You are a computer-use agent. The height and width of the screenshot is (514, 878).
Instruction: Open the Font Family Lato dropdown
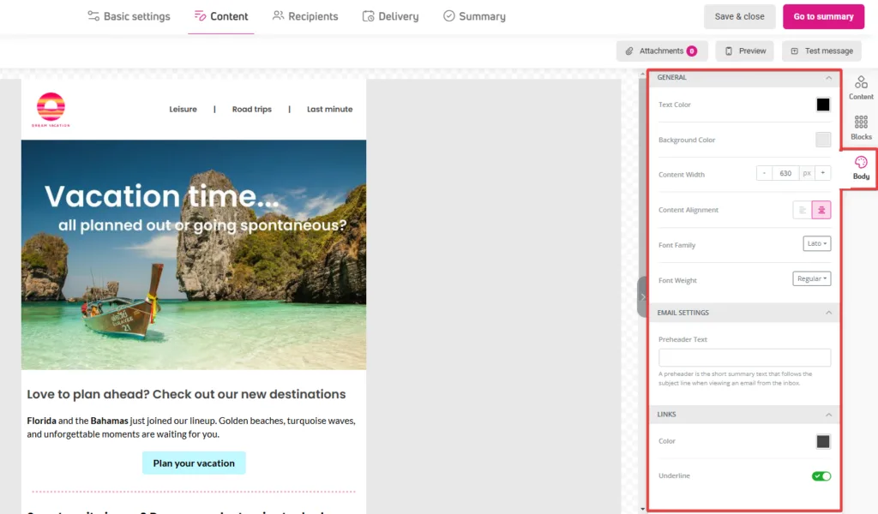tap(816, 244)
